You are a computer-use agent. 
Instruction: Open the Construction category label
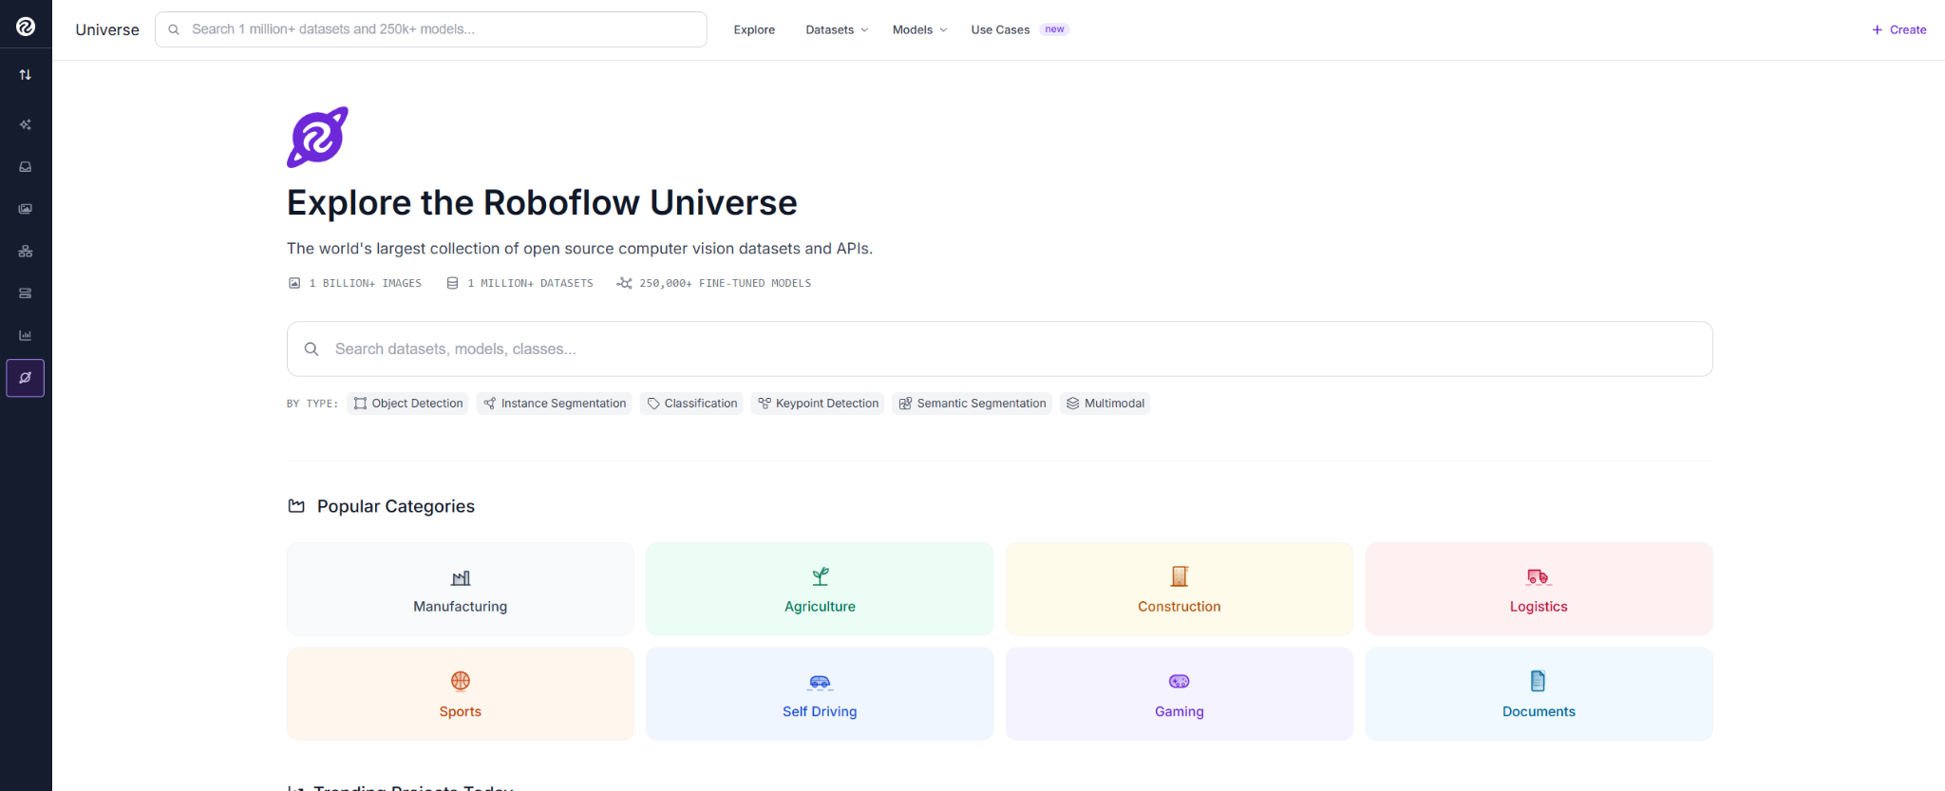point(1180,606)
